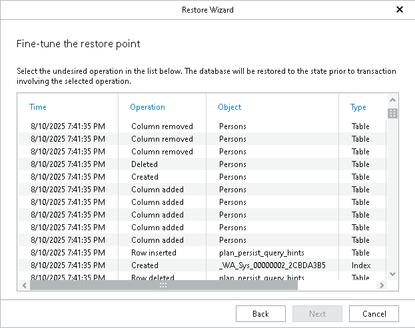Select the last Column added row

pyautogui.click(x=202, y=240)
